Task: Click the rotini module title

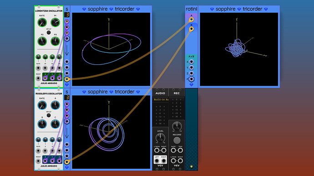Action: [192, 9]
